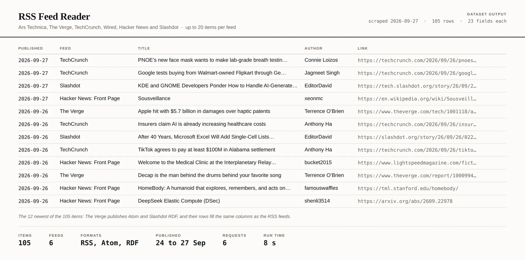This screenshot has width=525, height=260.
Task: Open the techcrunch.com googl link
Action: [x=417, y=73]
